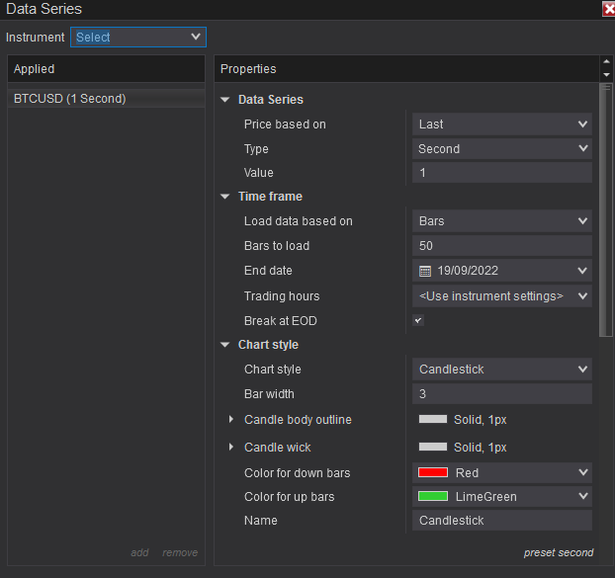The width and height of the screenshot is (615, 578).
Task: Pick the LimeGreen up bars color swatch
Action: (x=433, y=497)
